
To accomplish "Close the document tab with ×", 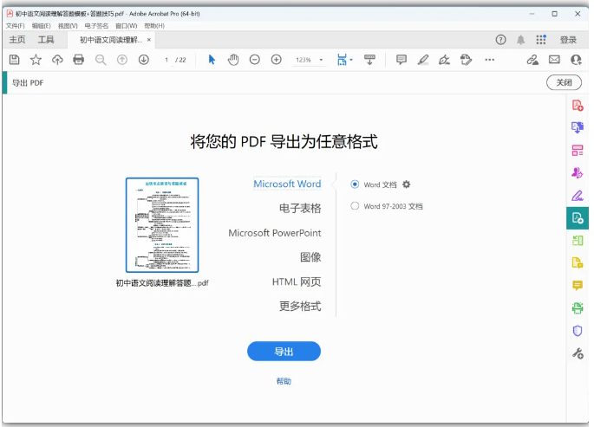I will (x=149, y=39).
